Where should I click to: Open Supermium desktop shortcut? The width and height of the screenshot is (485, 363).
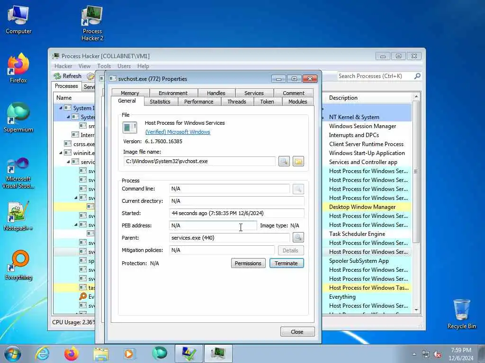coord(18,117)
